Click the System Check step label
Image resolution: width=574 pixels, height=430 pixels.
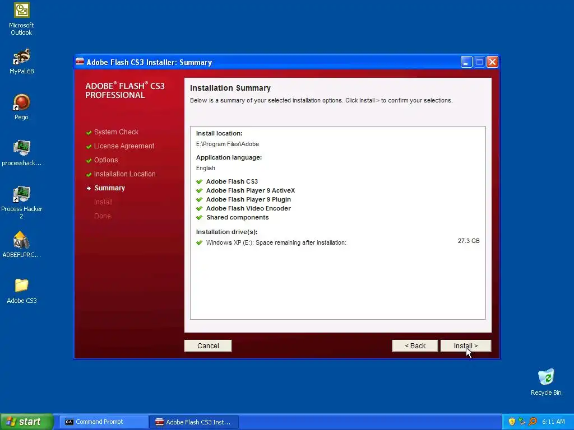[x=116, y=132]
